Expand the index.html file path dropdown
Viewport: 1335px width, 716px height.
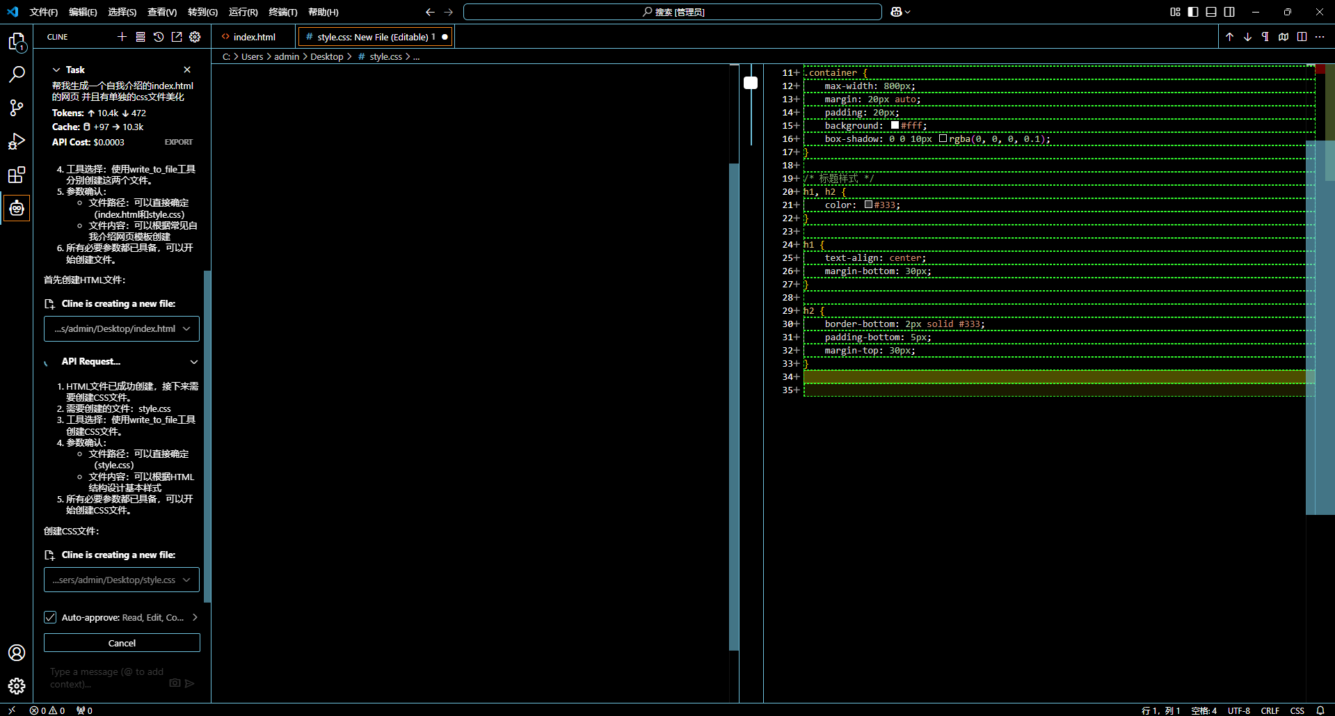[186, 329]
